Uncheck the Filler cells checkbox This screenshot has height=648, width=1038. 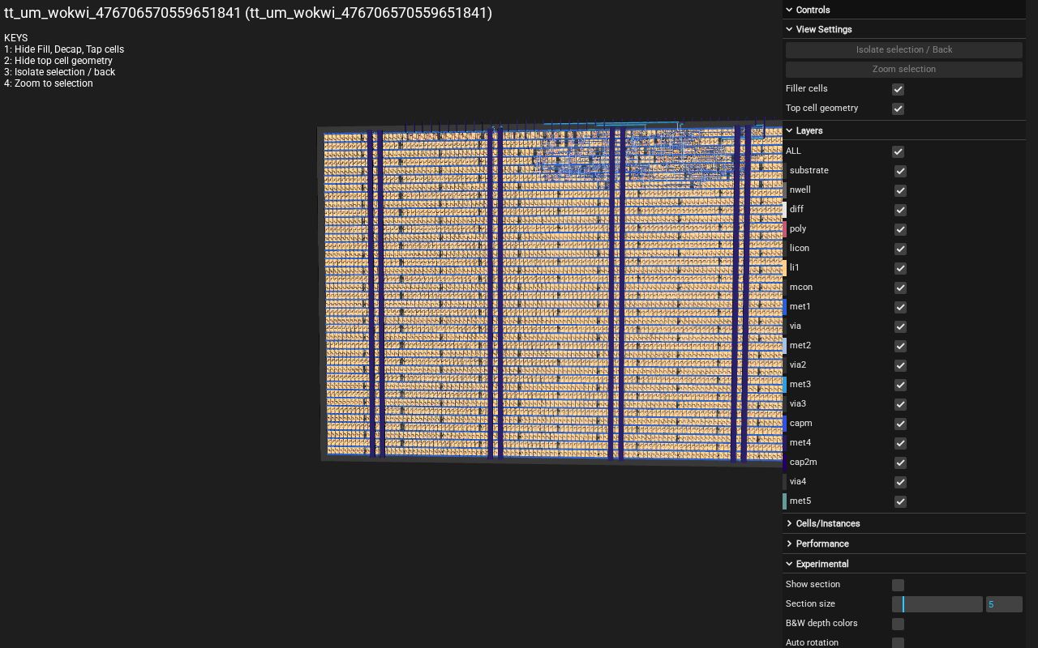pyautogui.click(x=898, y=89)
